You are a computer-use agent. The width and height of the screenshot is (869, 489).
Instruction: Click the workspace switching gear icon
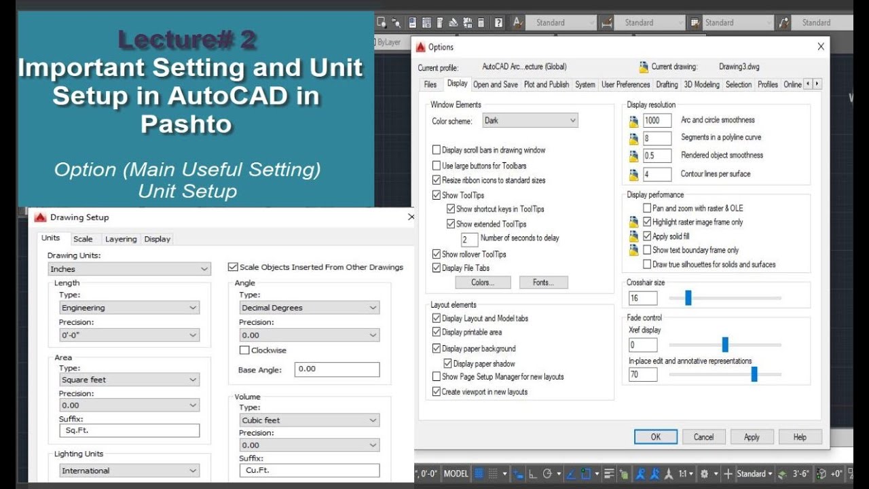pyautogui.click(x=705, y=473)
